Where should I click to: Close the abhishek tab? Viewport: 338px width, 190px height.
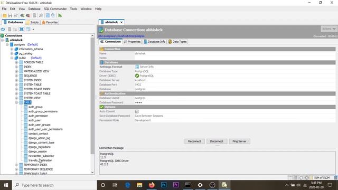121,22
